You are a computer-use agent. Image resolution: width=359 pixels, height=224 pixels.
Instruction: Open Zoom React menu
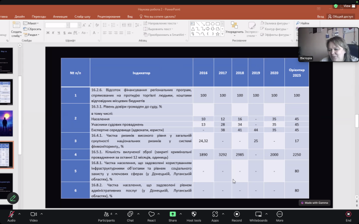(151, 216)
